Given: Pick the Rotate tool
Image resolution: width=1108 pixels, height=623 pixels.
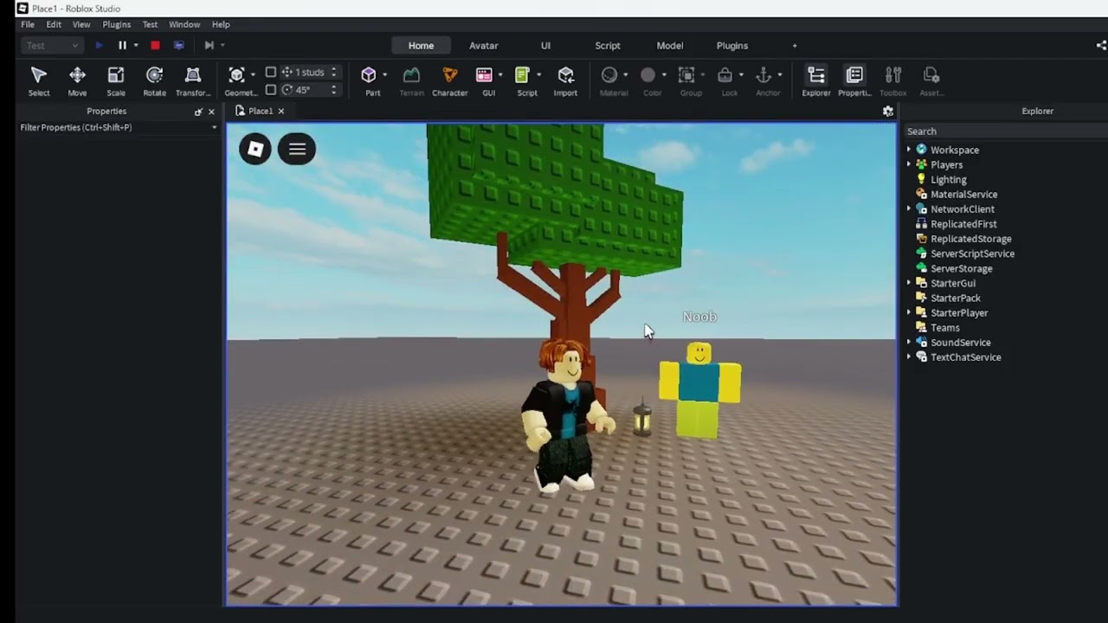Looking at the screenshot, I should (x=154, y=81).
